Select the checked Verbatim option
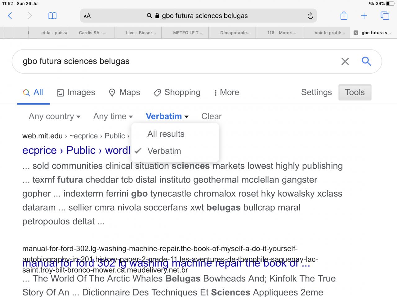The height and width of the screenshot is (297, 397). [164, 151]
